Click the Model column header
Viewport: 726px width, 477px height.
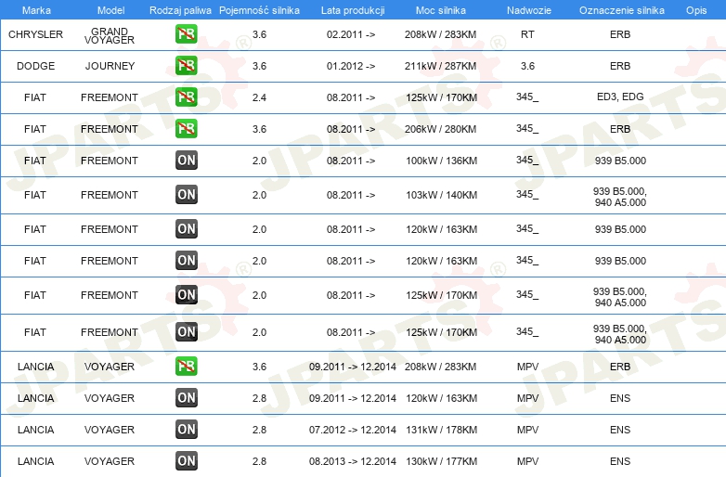pos(110,10)
